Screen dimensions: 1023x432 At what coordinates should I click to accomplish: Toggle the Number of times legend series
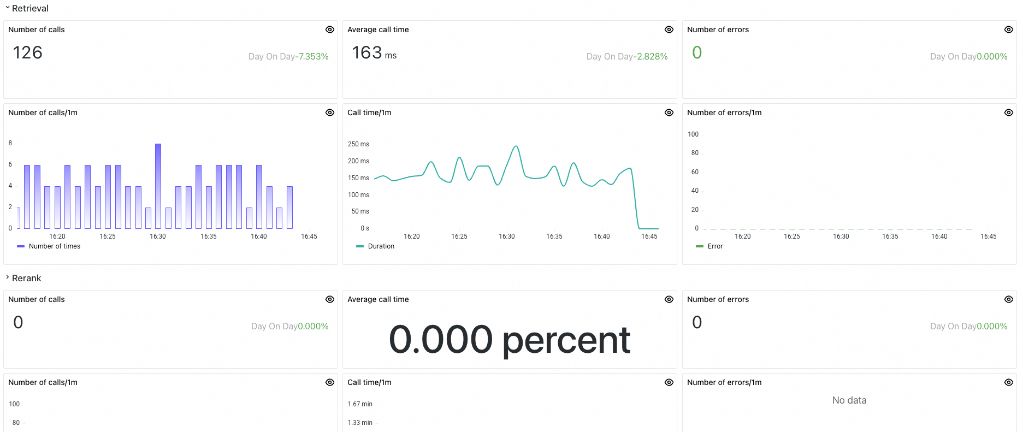(49, 246)
